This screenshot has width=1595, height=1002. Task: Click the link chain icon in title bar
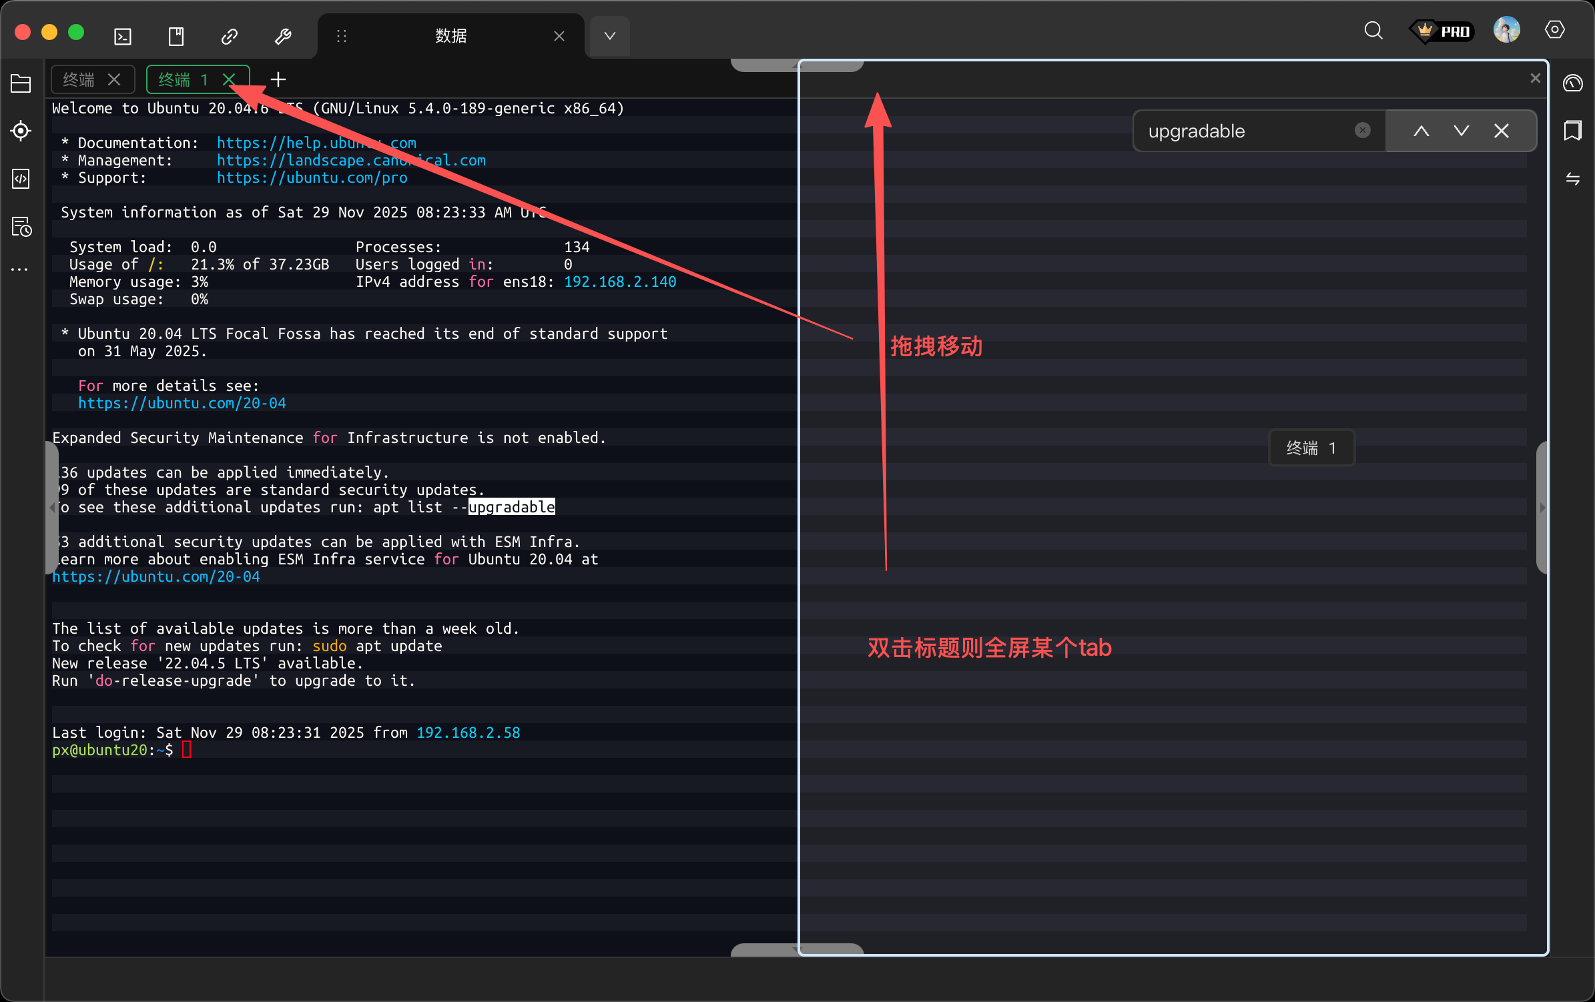pyautogui.click(x=230, y=36)
